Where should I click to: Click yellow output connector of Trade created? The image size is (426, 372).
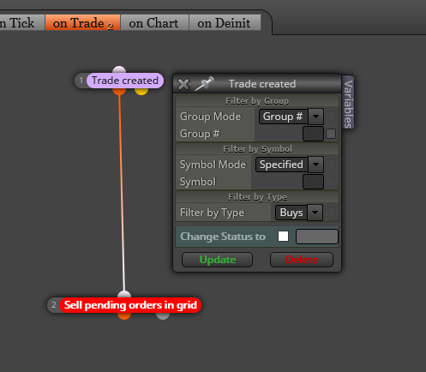coord(141,92)
